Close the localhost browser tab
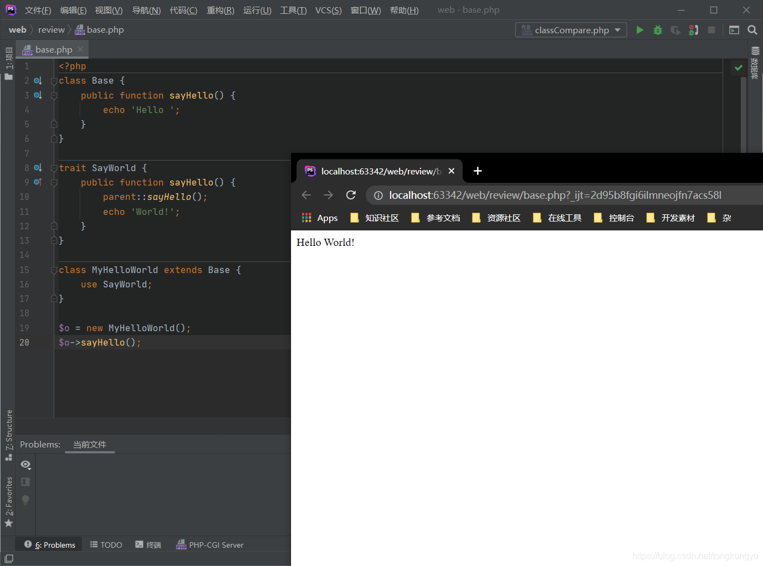This screenshot has width=763, height=566. pos(451,171)
